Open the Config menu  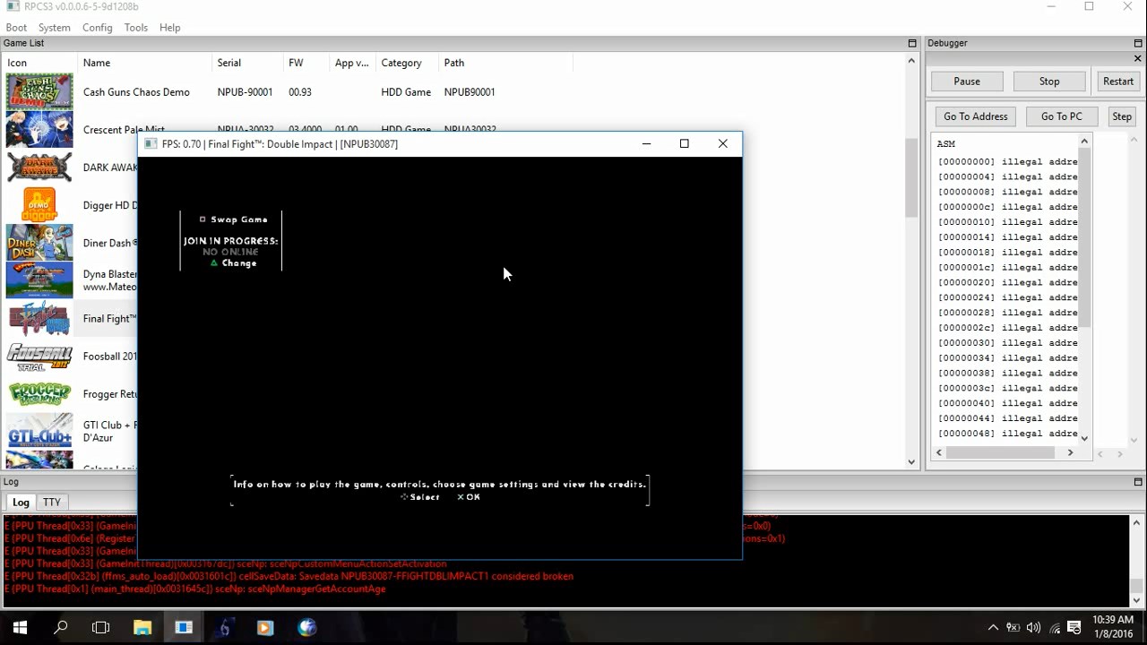(x=97, y=28)
